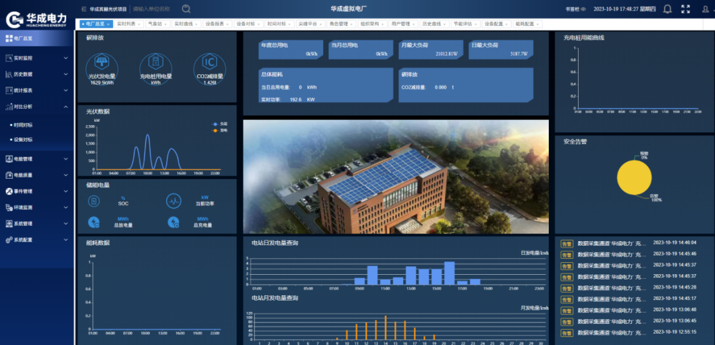Click the lightning icon beside 总放电量
Image resolution: width=715 pixels, height=345 pixels.
click(x=94, y=222)
